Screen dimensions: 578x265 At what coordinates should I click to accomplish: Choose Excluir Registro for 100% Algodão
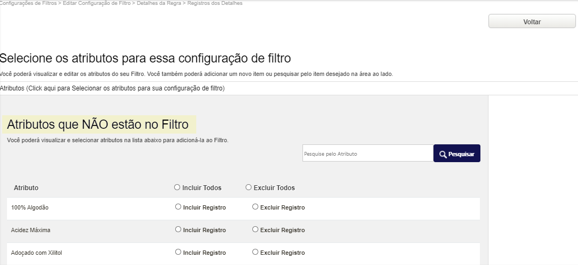[255, 207]
